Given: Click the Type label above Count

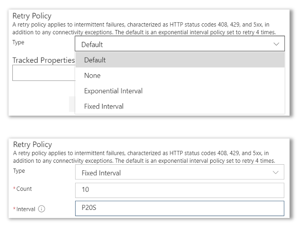Looking at the screenshot, I should pyautogui.click(x=19, y=171).
